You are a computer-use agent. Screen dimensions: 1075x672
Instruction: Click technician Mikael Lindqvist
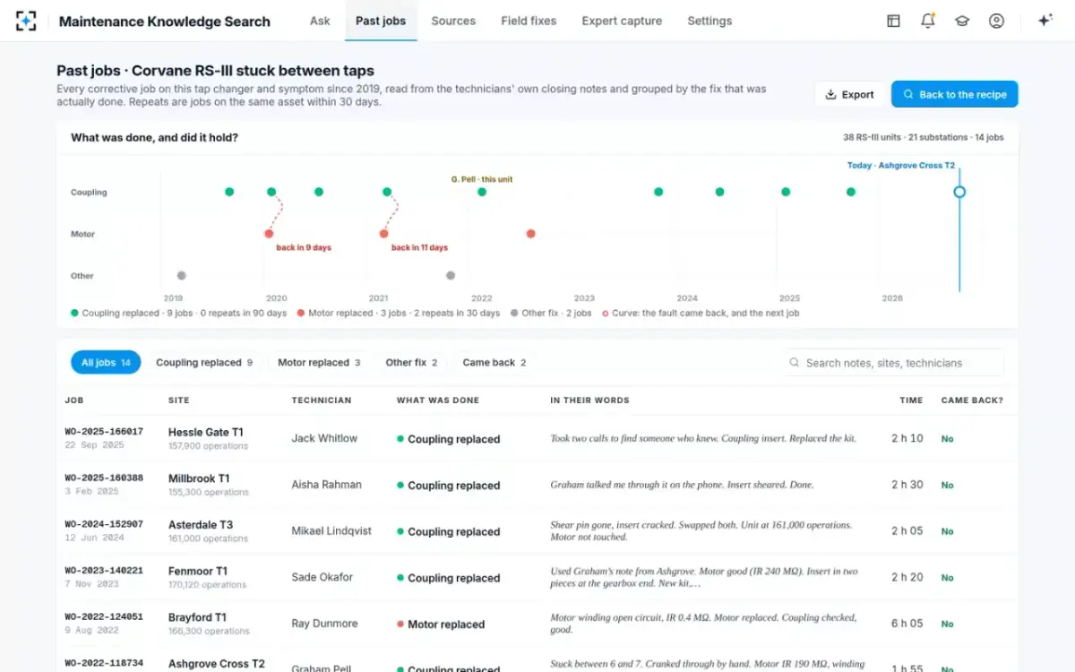[x=331, y=531]
